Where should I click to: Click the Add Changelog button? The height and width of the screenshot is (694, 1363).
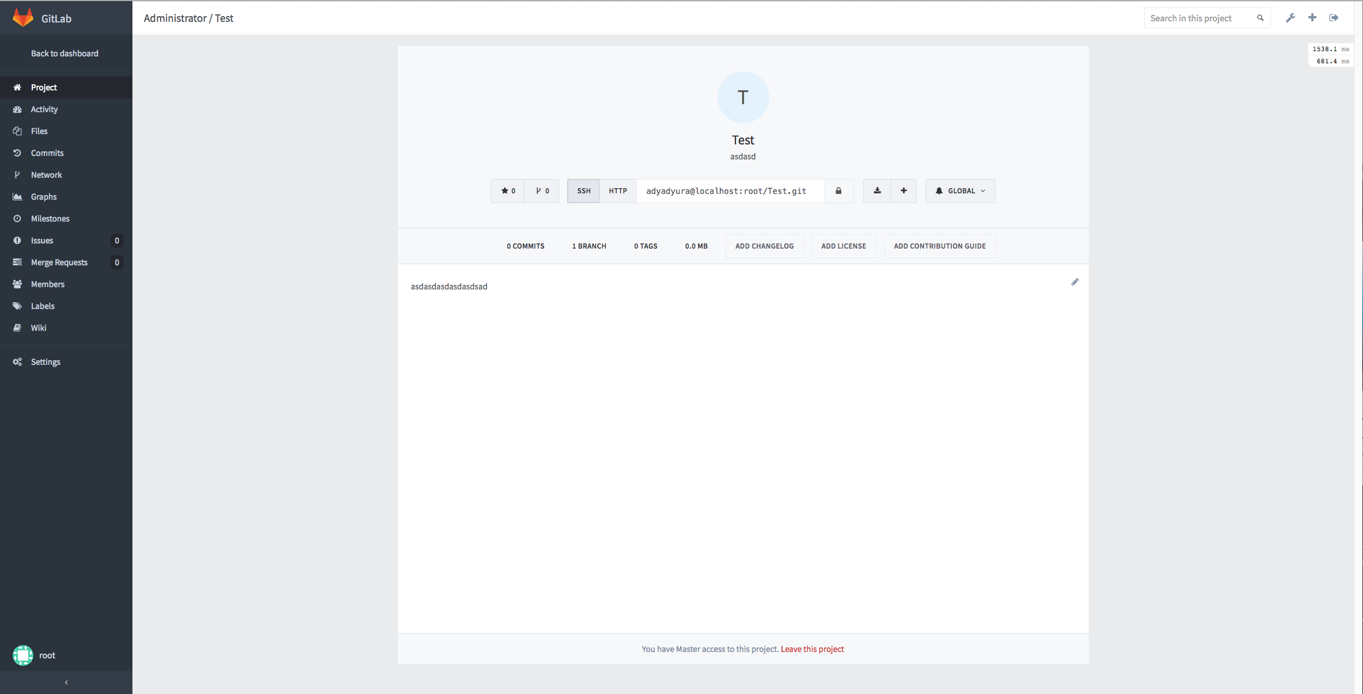(x=764, y=246)
